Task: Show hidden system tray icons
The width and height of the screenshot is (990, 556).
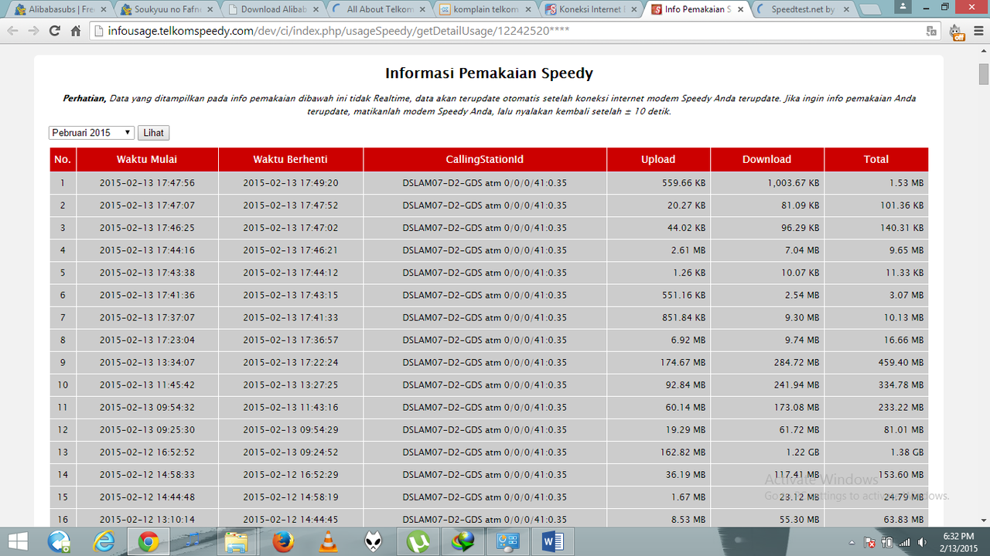Action: coord(852,543)
